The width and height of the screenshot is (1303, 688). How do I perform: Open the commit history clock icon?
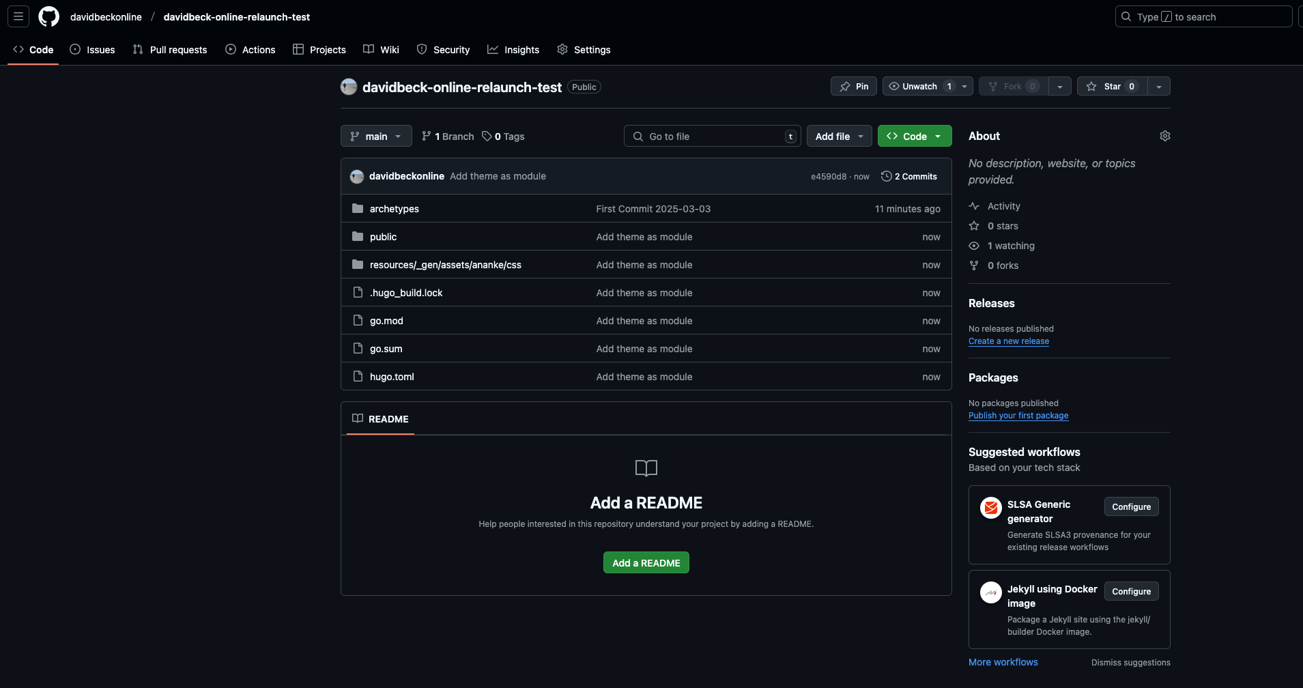pos(886,176)
